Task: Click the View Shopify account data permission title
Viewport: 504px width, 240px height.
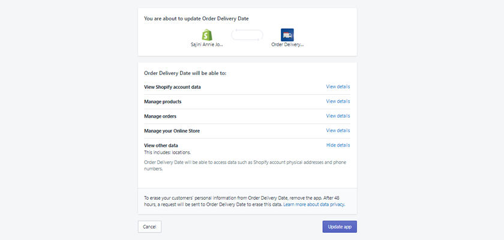Action: 172,87
